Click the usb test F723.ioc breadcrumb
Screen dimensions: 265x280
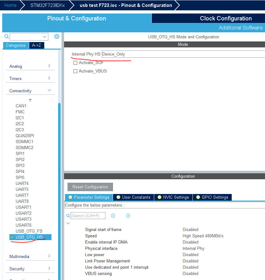pos(126,5)
